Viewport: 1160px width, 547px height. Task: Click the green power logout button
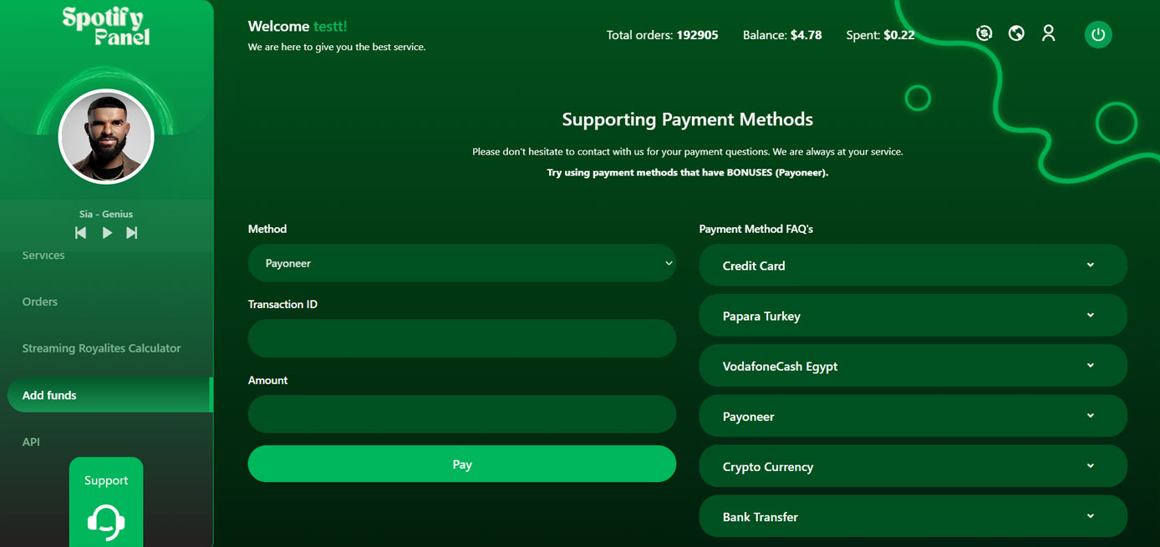point(1098,34)
